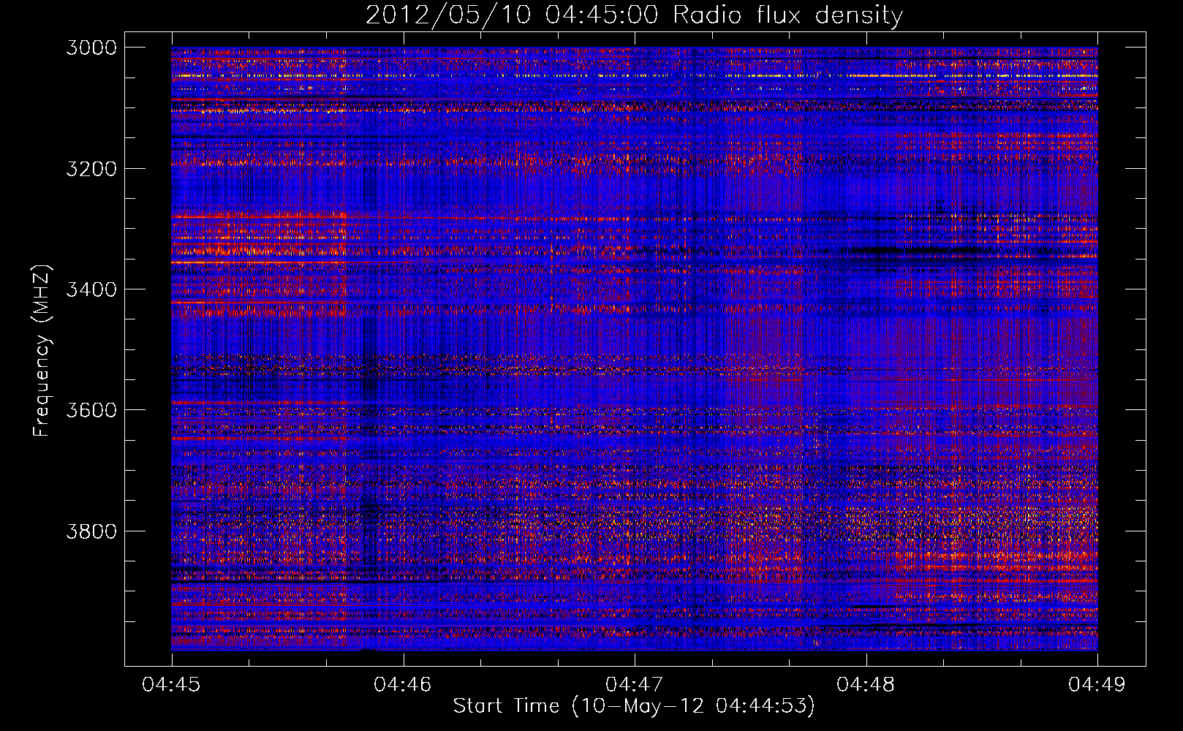Select the 3000 frequency axis label
The image size is (1183, 731).
pos(91,48)
